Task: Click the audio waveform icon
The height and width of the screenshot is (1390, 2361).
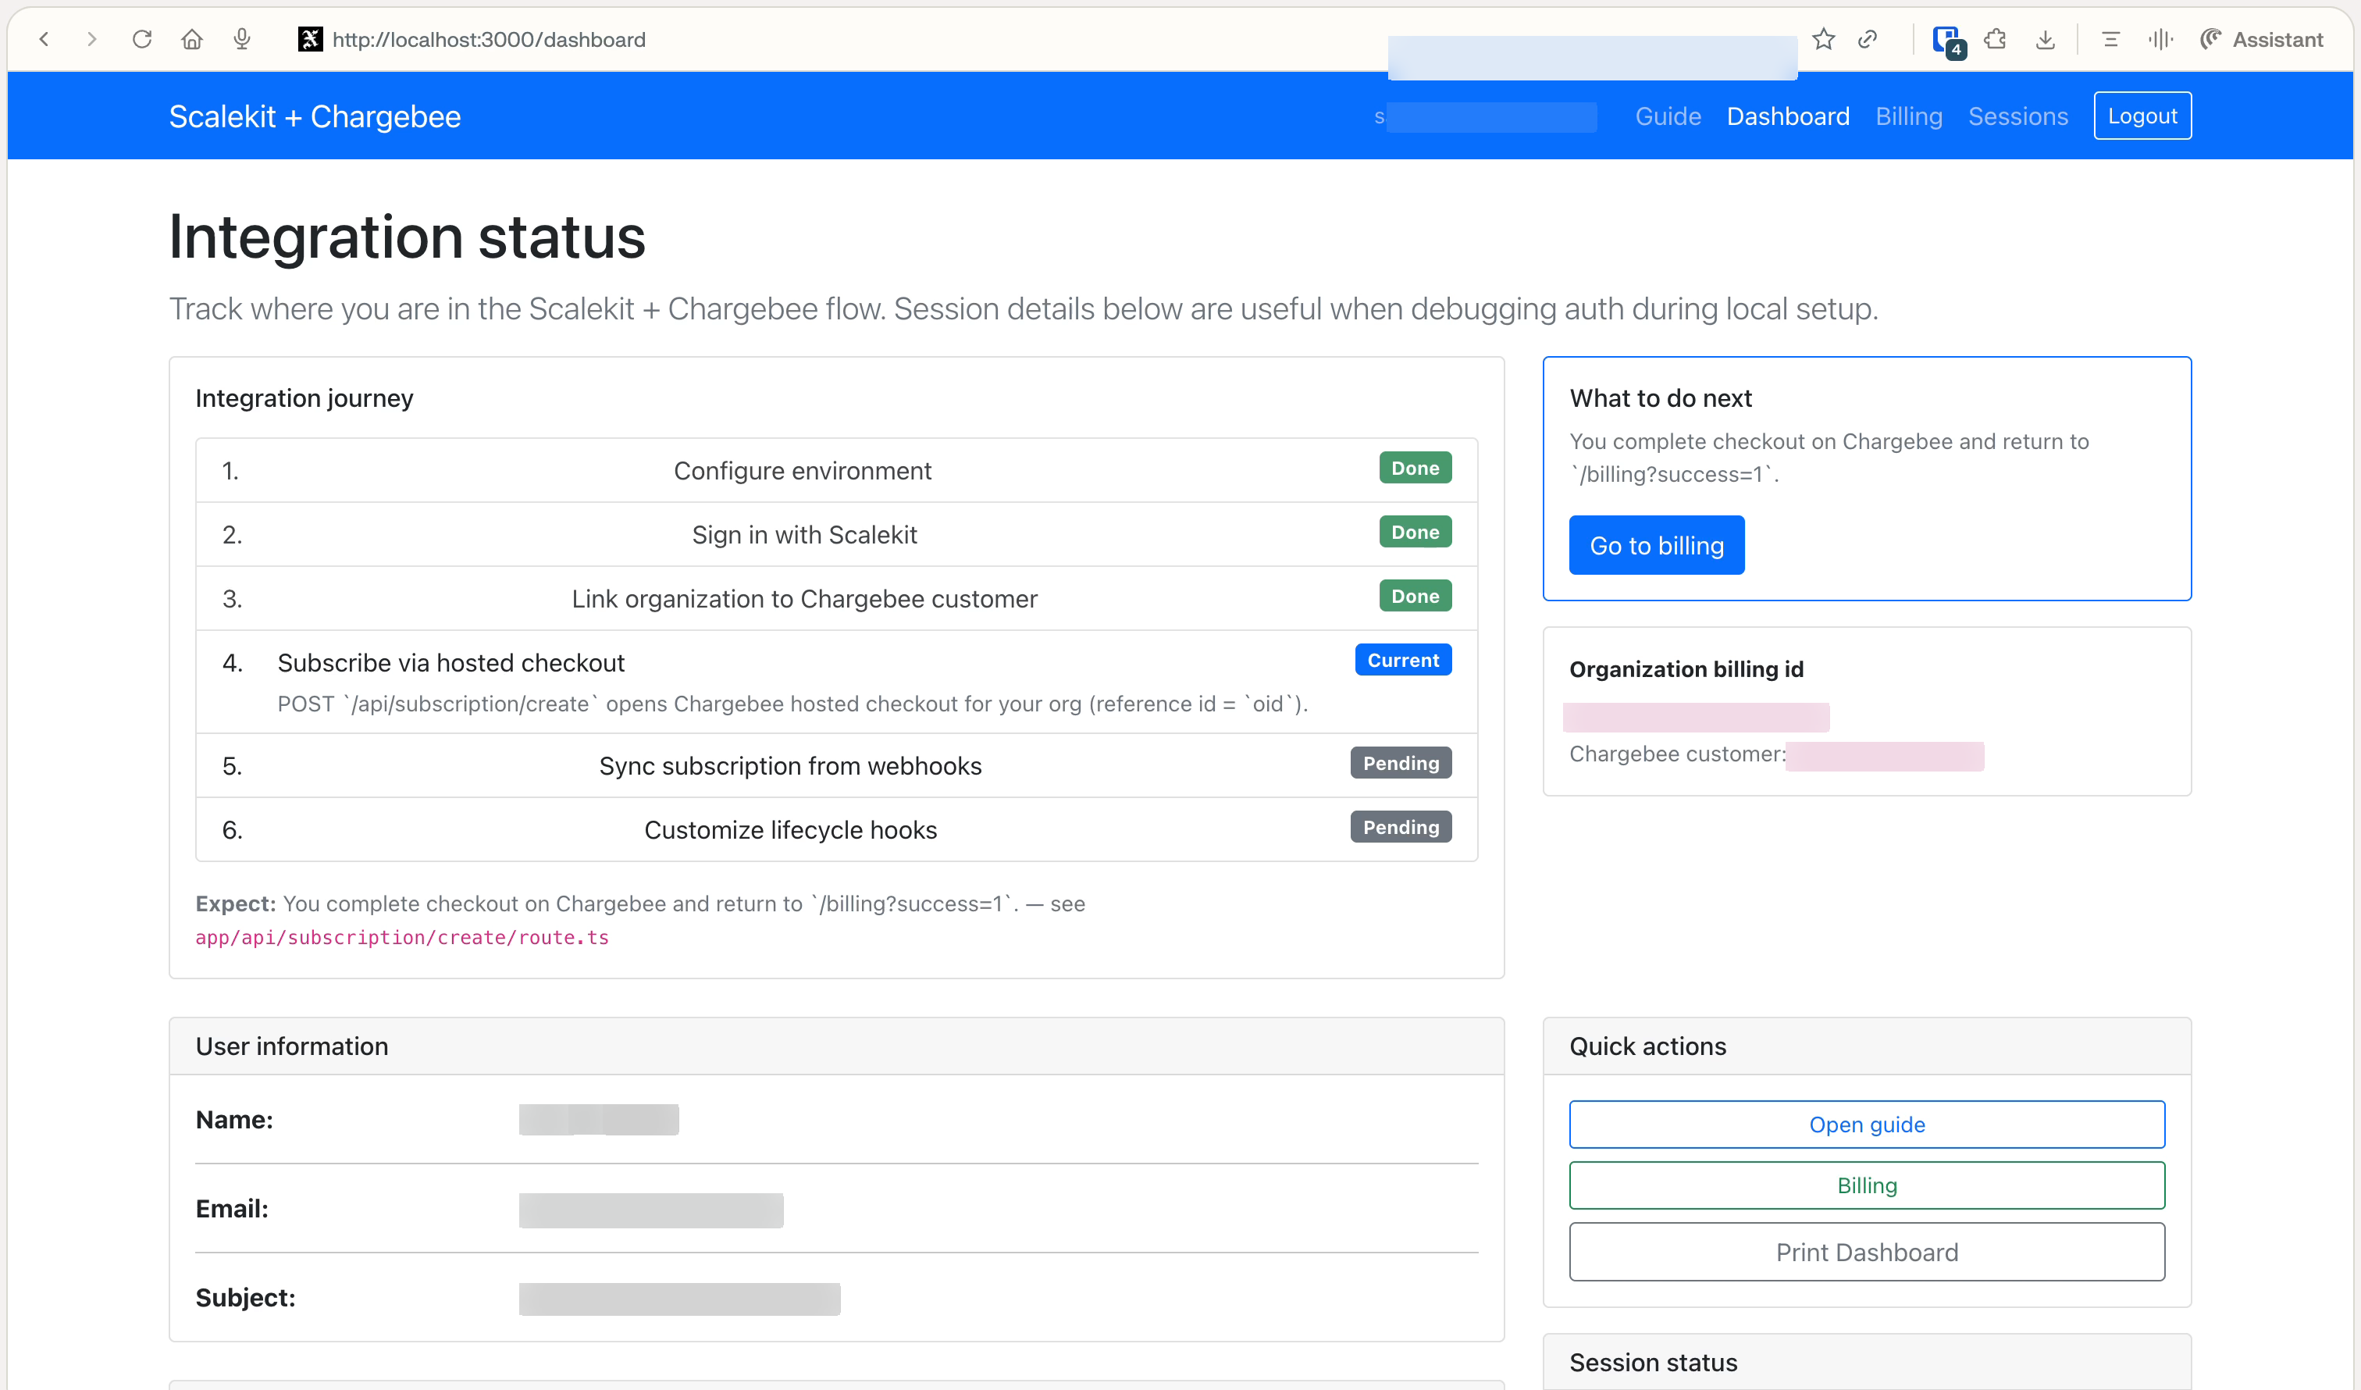Action: [x=2160, y=39]
